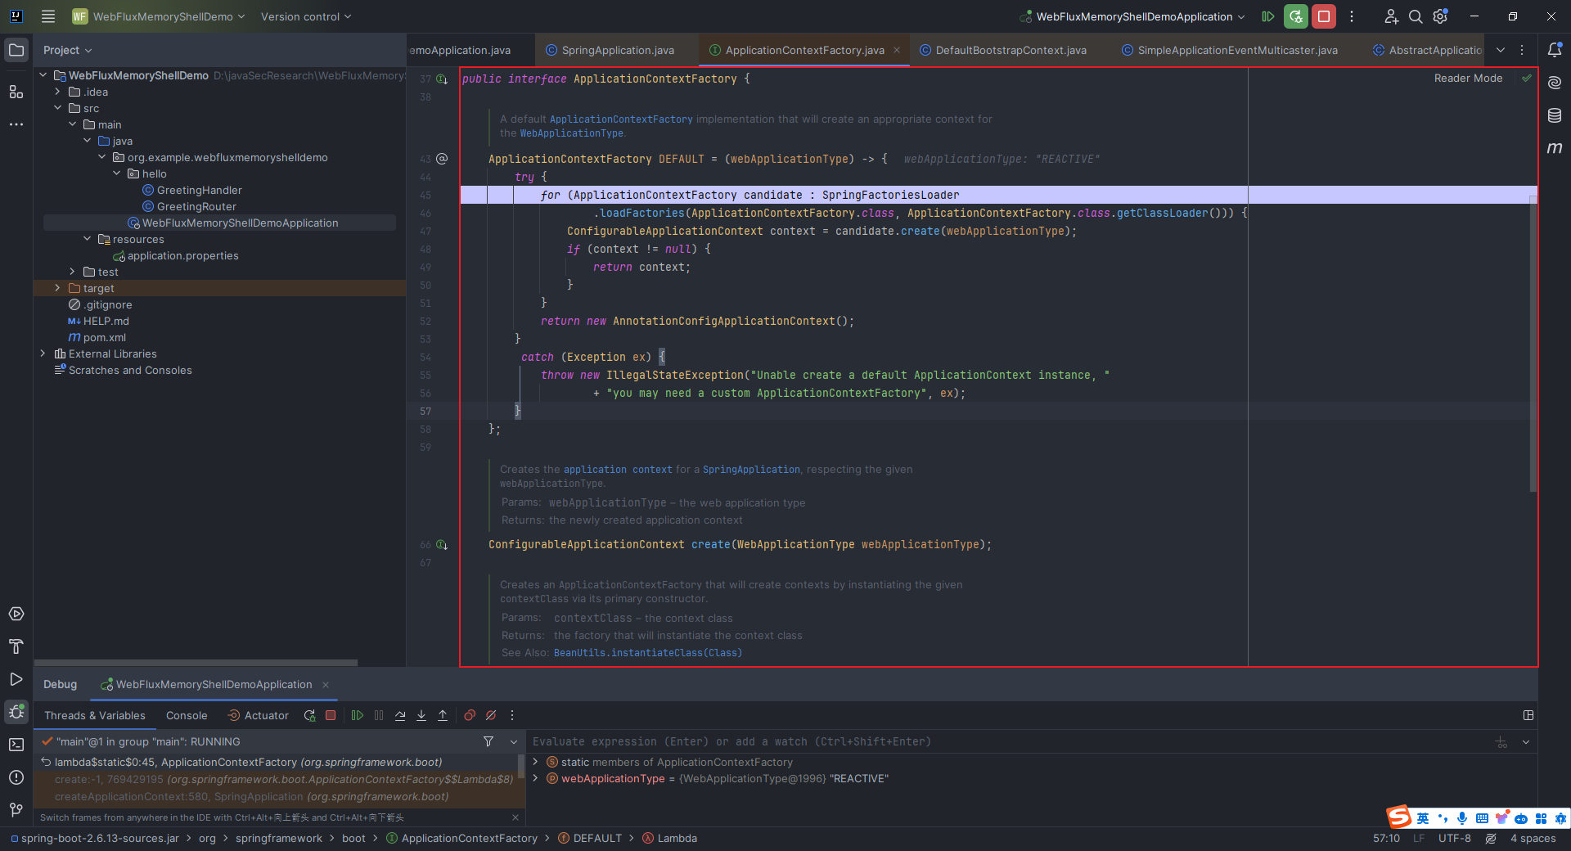Toggle Mute Breakpoints in debug toolbar
The width and height of the screenshot is (1571, 851).
coord(491,715)
